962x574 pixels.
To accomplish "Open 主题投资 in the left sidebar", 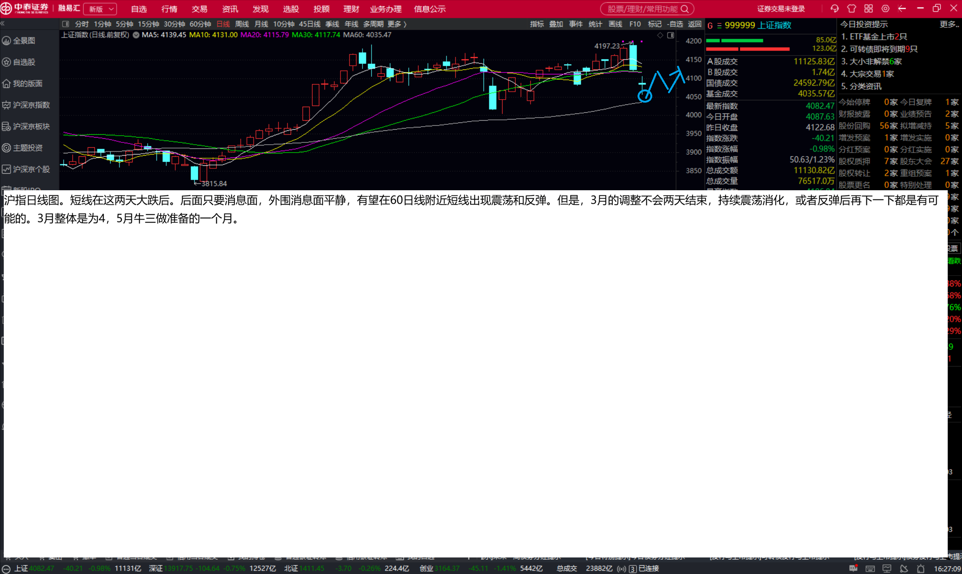I will (27, 148).
